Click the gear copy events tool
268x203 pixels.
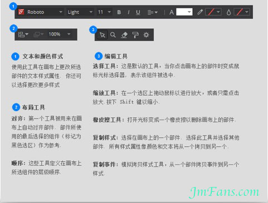146,34
